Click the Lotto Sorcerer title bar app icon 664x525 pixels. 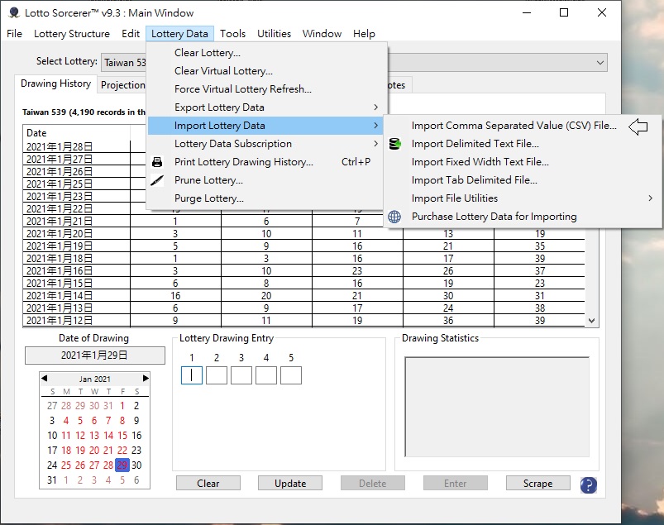coord(14,13)
